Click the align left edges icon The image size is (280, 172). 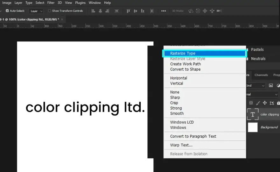[x=93, y=11]
